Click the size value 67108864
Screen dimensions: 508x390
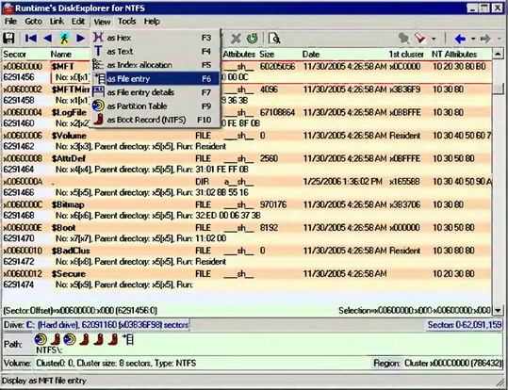(x=277, y=112)
